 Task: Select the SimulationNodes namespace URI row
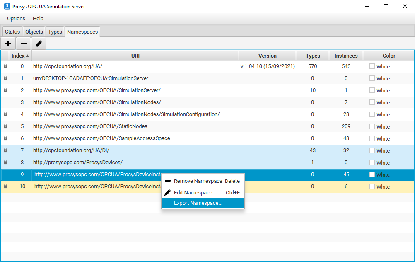pos(97,102)
